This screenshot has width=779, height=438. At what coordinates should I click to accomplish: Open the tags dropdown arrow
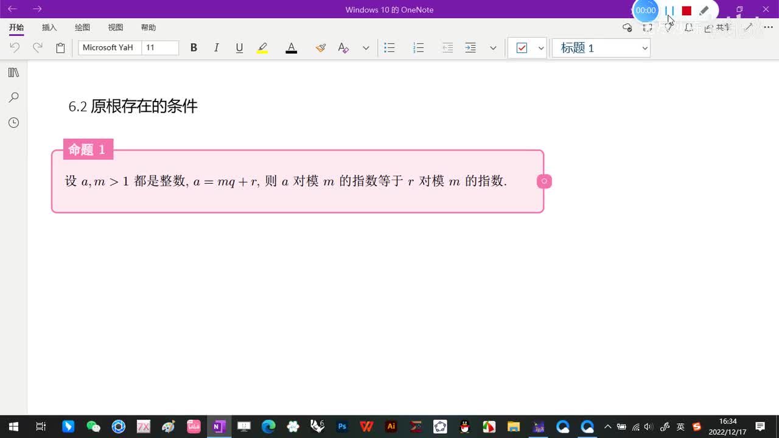541,48
